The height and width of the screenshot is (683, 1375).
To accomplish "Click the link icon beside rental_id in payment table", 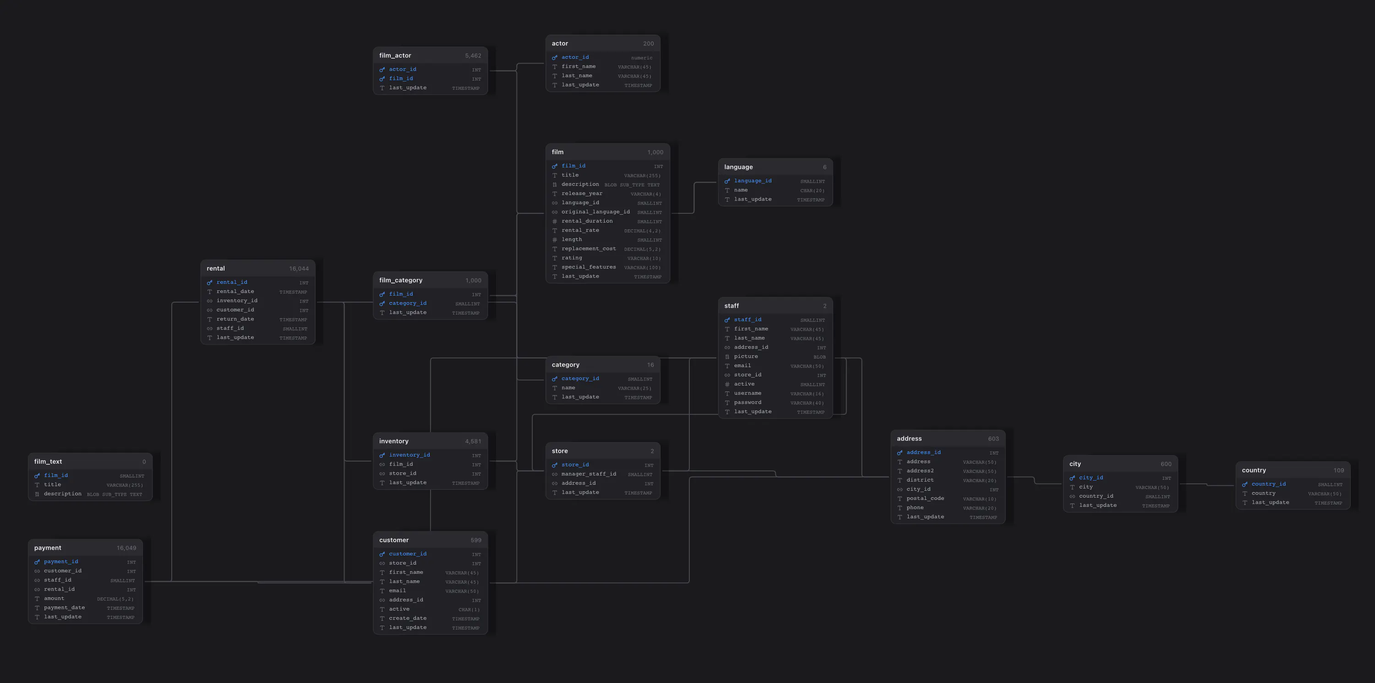I will pyautogui.click(x=38, y=590).
